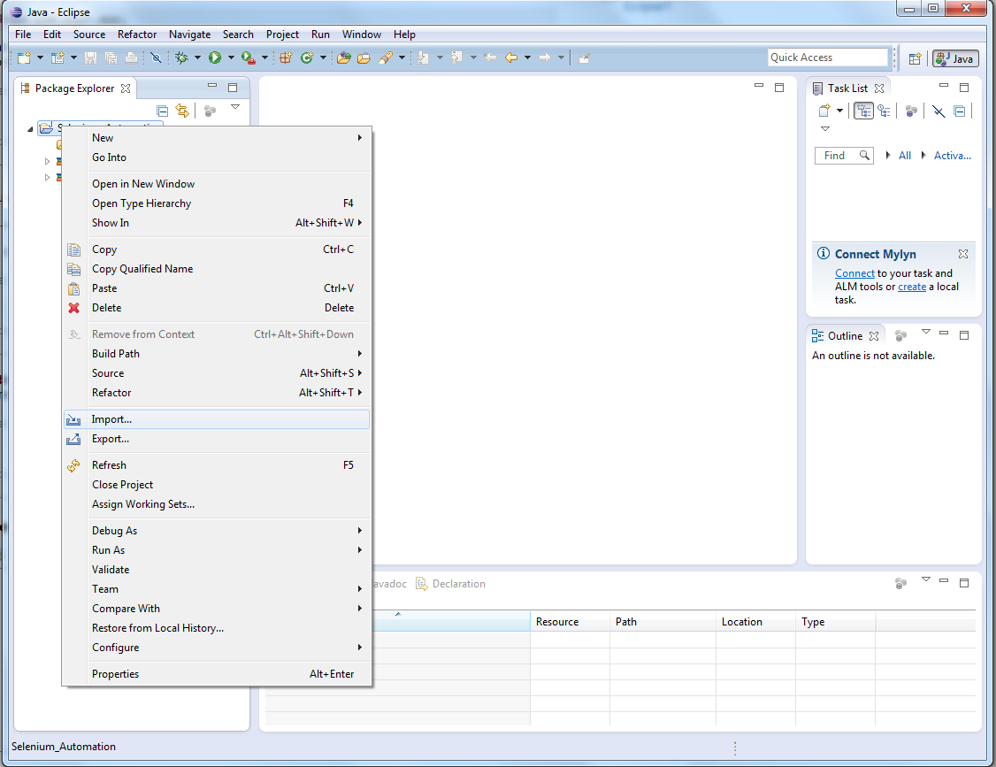The image size is (996, 767).
Task: Toggle Categorized presentation in Task List
Action: 863,111
